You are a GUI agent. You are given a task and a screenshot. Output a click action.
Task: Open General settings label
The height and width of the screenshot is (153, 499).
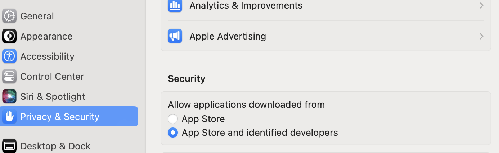(x=37, y=16)
